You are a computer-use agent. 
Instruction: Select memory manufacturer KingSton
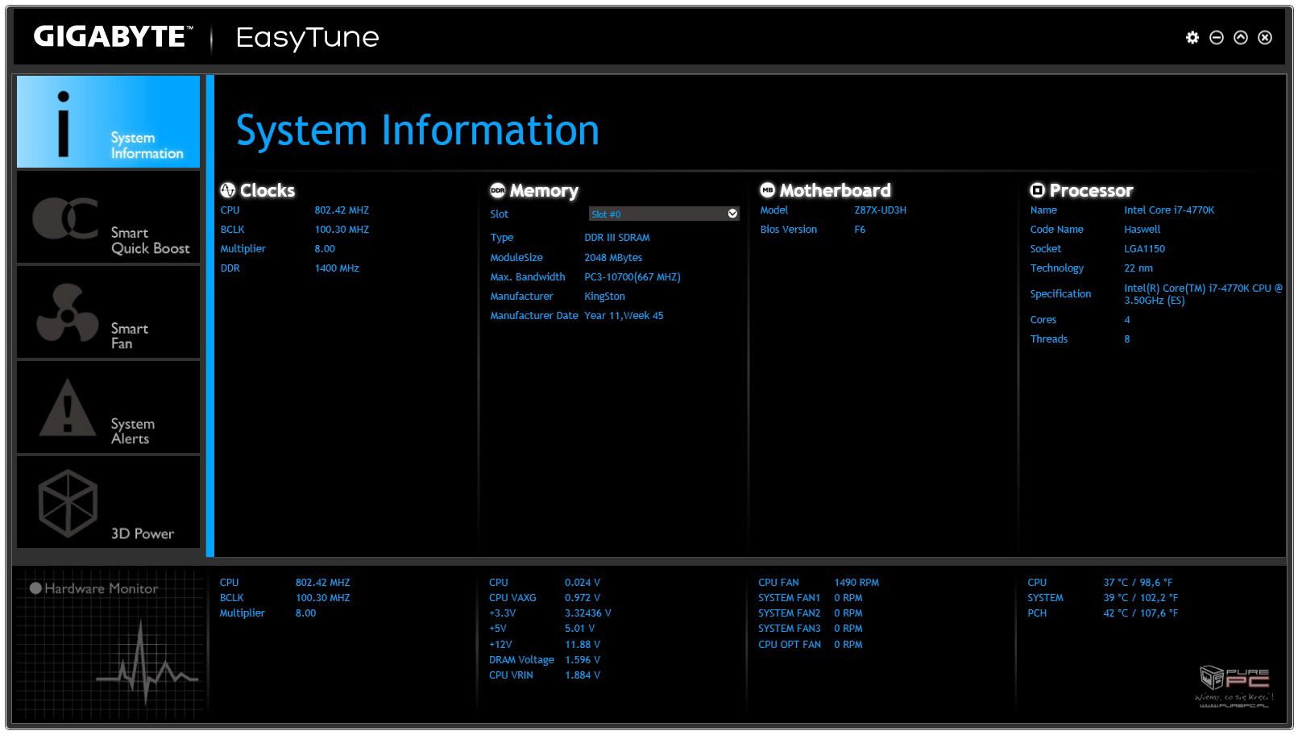604,297
